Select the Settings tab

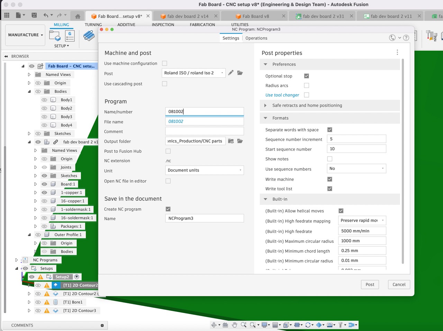pos(231,38)
